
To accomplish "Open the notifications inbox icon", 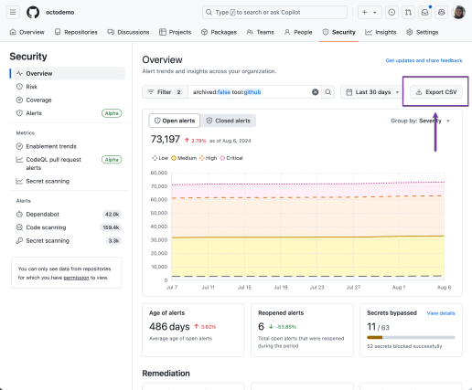I will coord(424,13).
